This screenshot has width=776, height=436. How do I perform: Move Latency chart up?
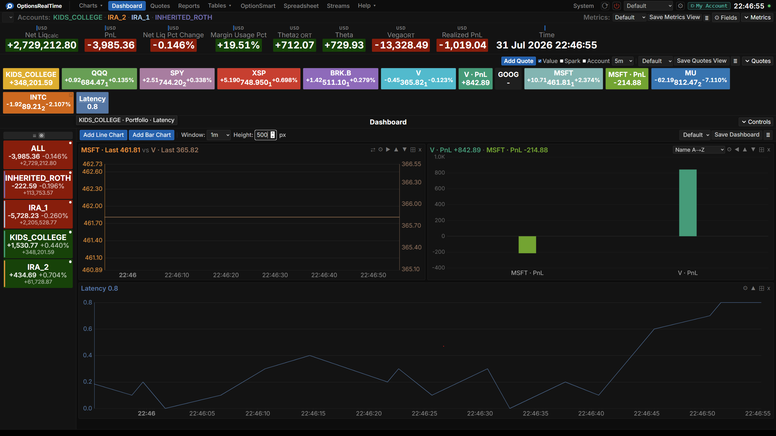753,288
